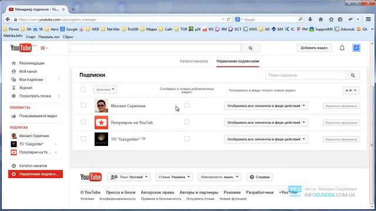Go back with browser back arrow
376x211 pixels.
(x=8, y=19)
